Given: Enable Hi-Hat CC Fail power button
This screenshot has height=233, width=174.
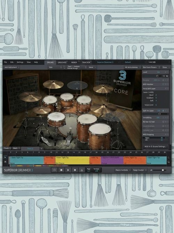Looking at the screenshot, I should tap(163, 122).
